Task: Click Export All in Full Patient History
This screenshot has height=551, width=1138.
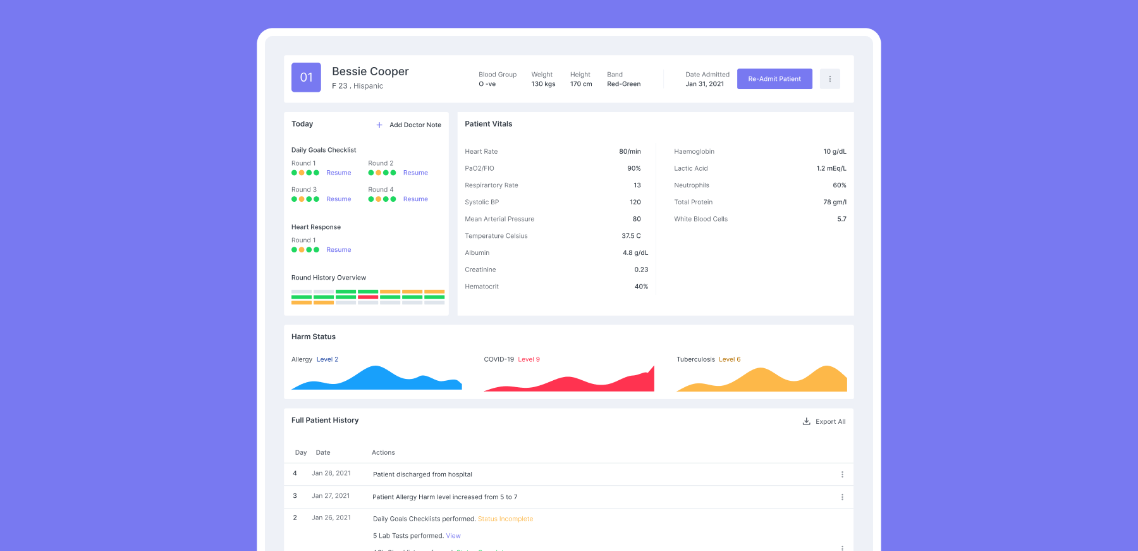Action: [x=830, y=422]
